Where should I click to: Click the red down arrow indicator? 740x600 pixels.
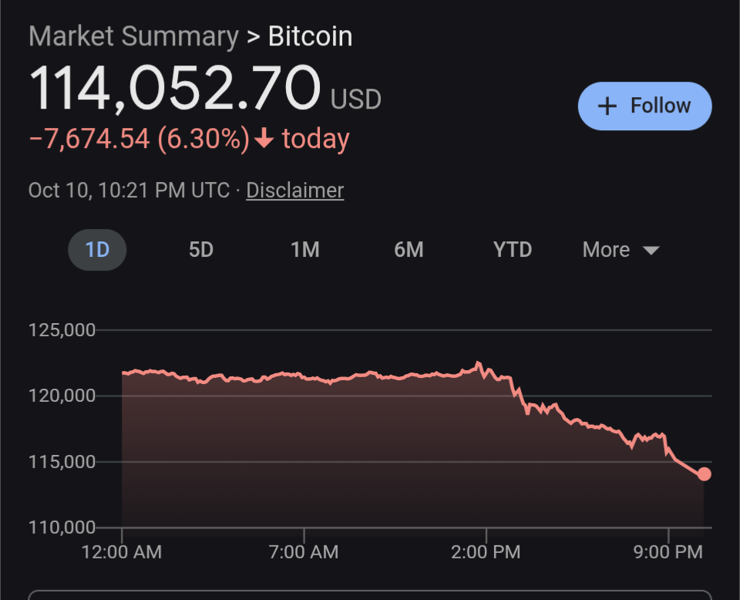264,140
